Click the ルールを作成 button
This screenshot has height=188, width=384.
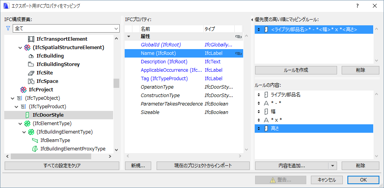tap(296, 70)
